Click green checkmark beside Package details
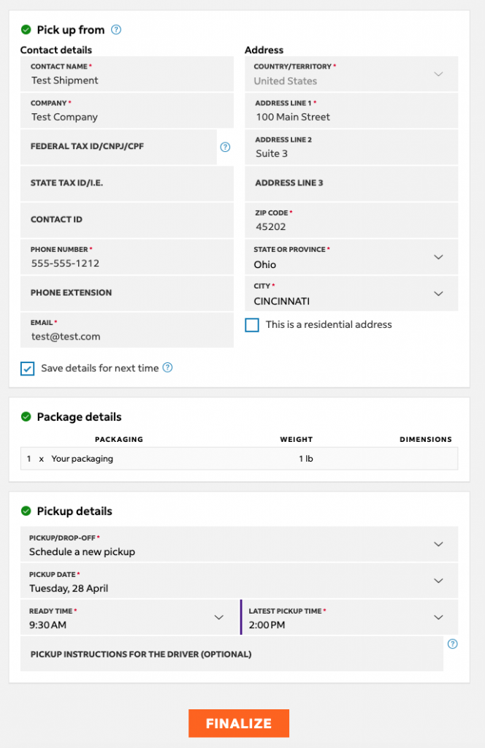 click(26, 416)
